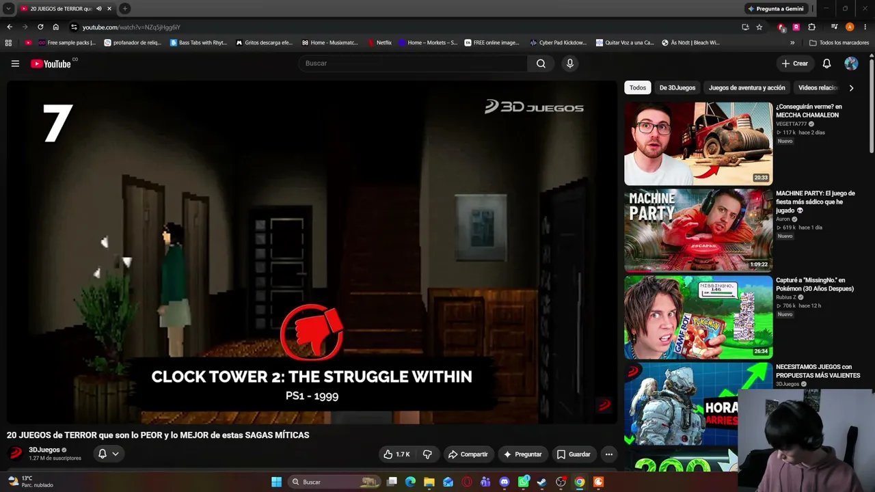Viewport: 875px width, 492px height.
Task: Open the Todos los marcadores folder
Action: click(x=839, y=42)
